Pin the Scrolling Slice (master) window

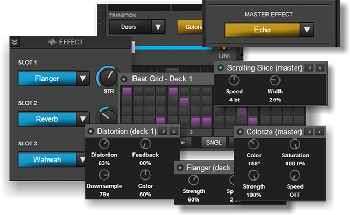pyautogui.click(x=310, y=68)
